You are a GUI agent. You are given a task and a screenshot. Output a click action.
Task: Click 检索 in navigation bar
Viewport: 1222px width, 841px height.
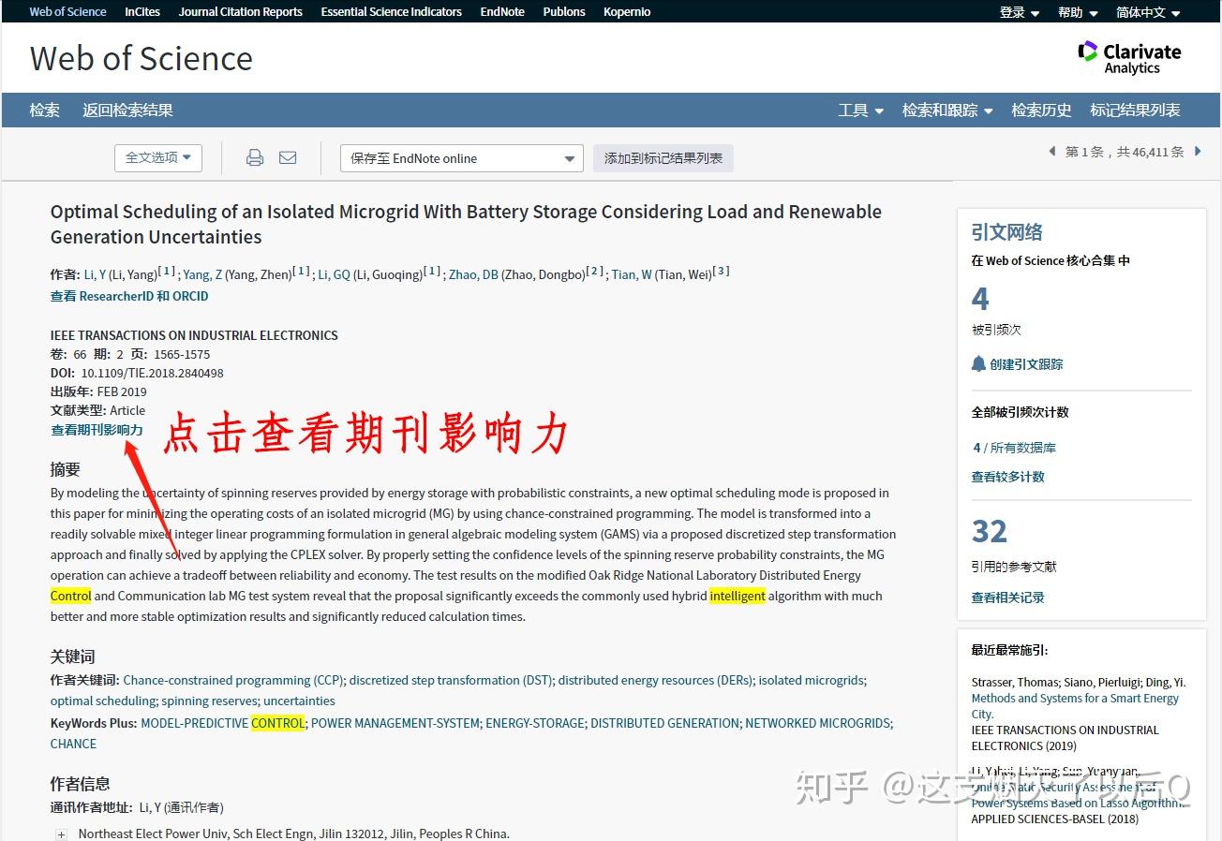(44, 110)
